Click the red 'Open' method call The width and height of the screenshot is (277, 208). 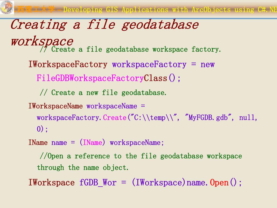pos(219,183)
